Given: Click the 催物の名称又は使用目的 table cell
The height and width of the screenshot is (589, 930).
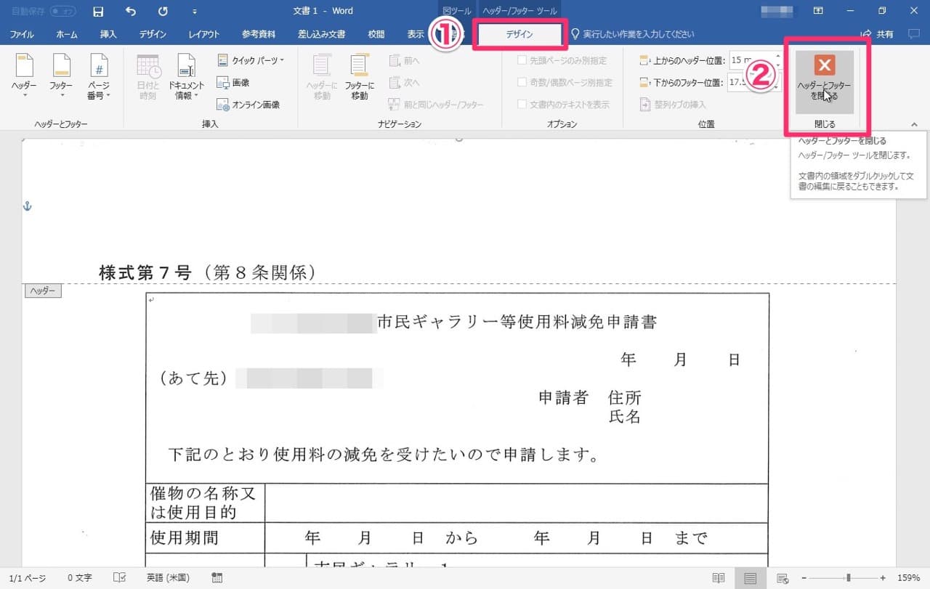Looking at the screenshot, I should click(204, 503).
